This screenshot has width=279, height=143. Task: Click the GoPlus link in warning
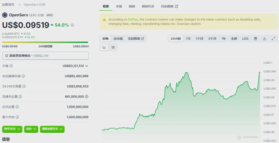[133, 19]
